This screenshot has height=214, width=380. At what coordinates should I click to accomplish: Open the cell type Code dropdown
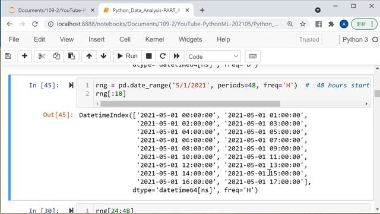[213, 56]
